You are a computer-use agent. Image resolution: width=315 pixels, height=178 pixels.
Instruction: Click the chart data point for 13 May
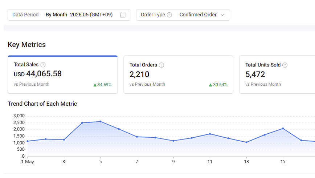[x=246, y=142]
